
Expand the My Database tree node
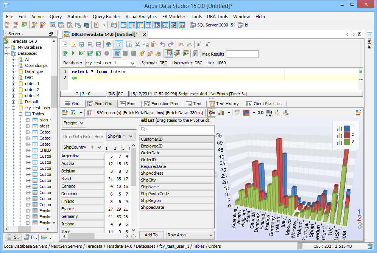[7, 47]
